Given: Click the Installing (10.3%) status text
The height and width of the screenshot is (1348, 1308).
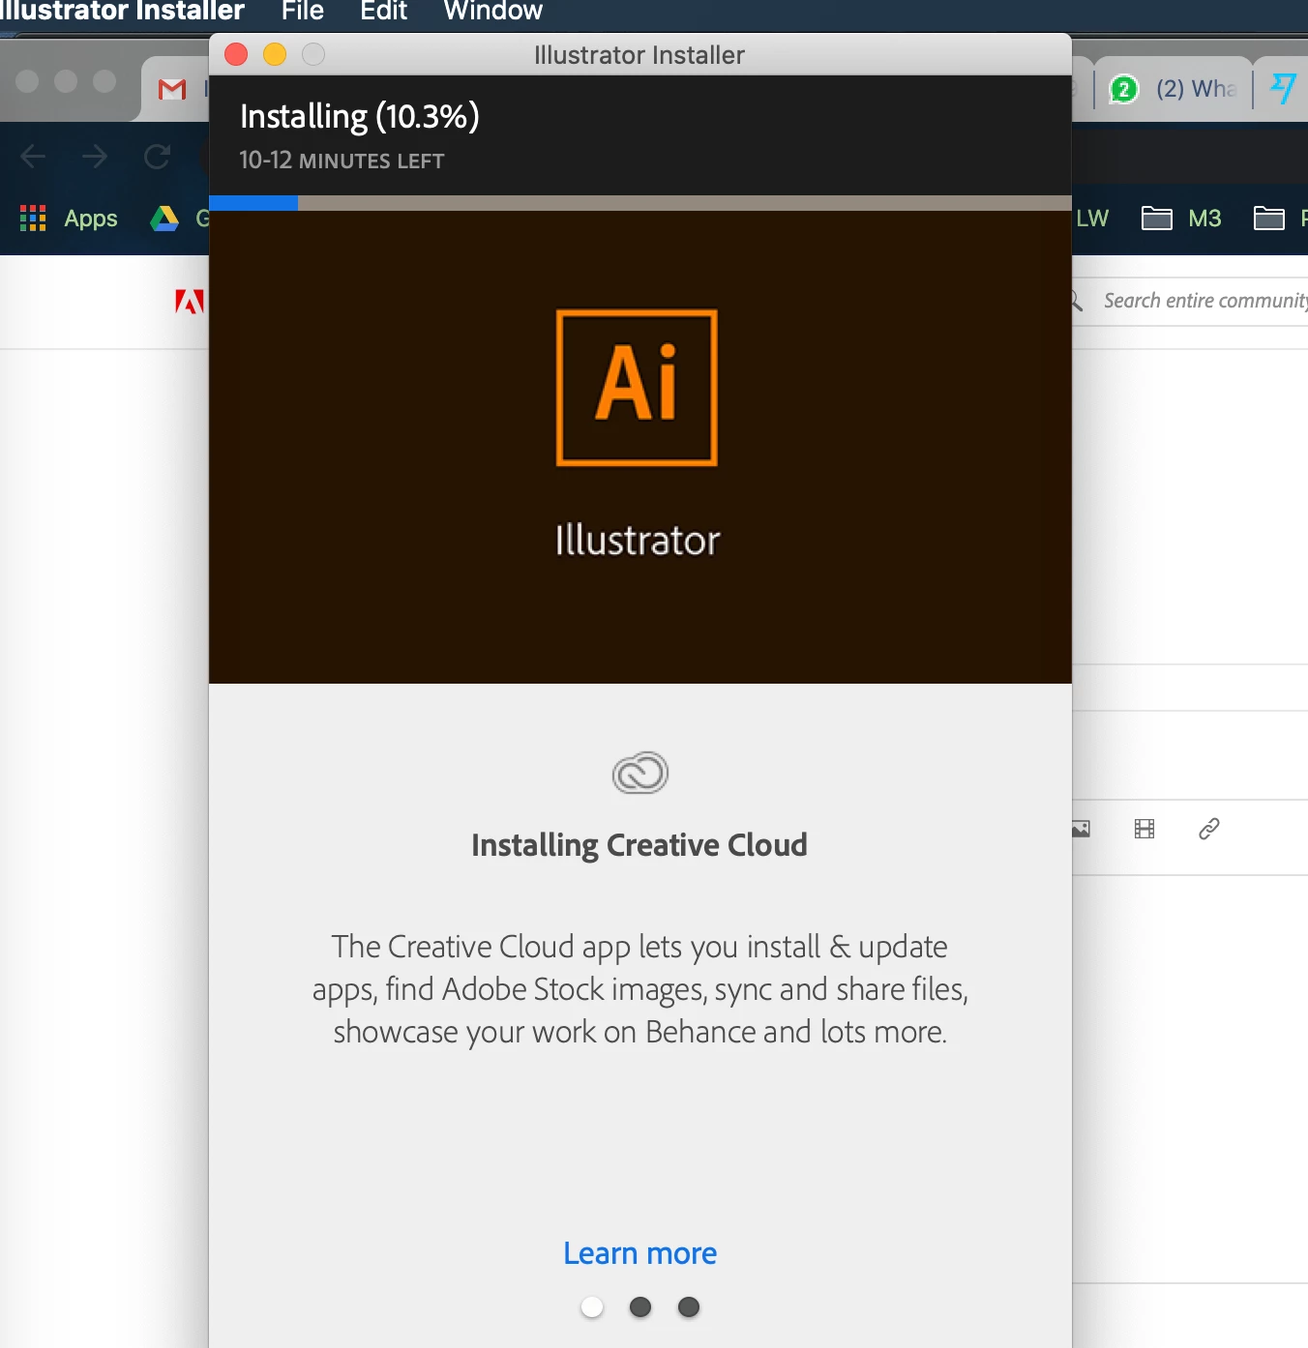Looking at the screenshot, I should 360,117.
